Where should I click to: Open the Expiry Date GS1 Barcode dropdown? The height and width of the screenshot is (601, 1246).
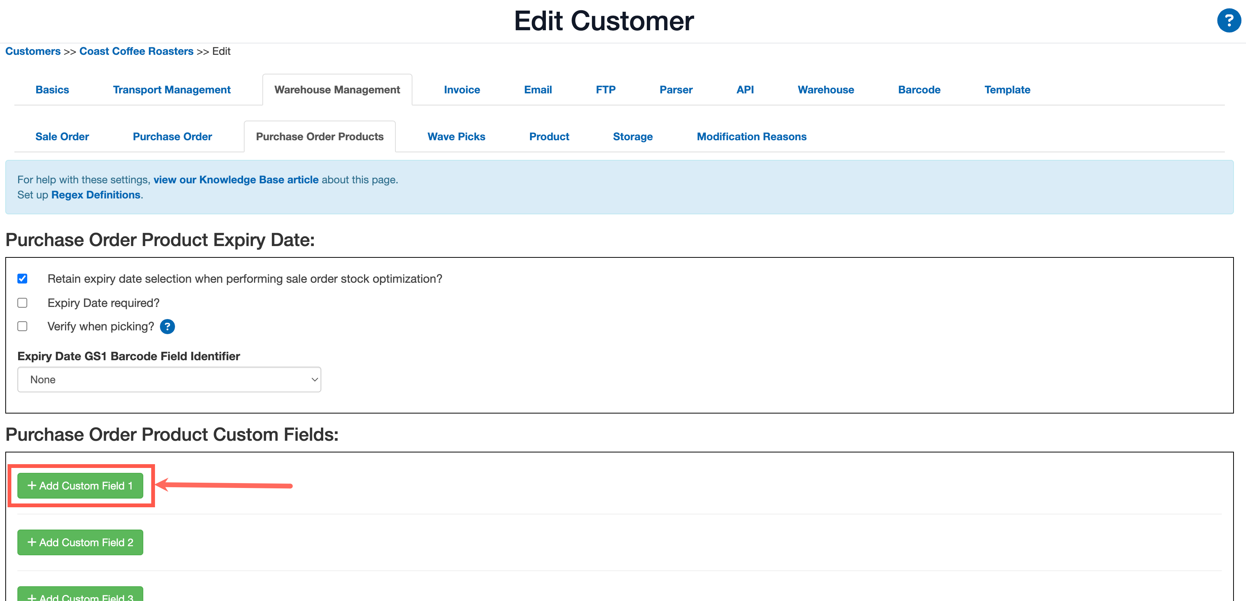pyautogui.click(x=169, y=379)
